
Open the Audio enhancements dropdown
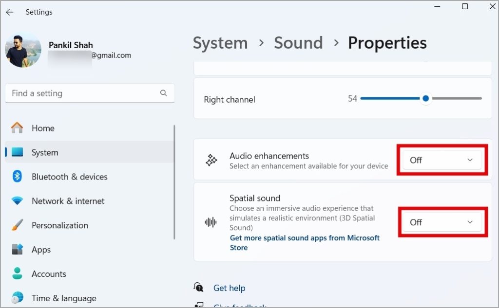pos(442,160)
